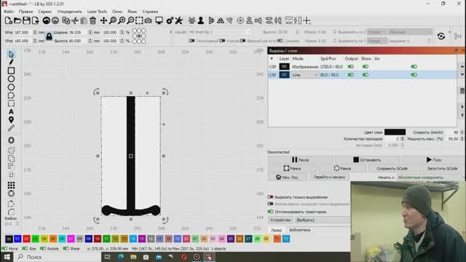466x262 pixels.
Task: Click the Cut scissors icon
Action: [75, 20]
